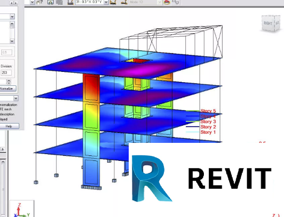Click scroll-up arrow in lower-left pane
Viewport: 284px width, 217px height.
3,162
